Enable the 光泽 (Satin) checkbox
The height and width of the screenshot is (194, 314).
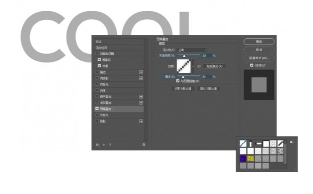click(x=97, y=90)
